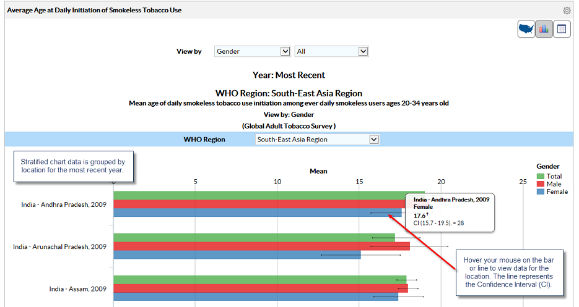Click the Arunachal Pradesh Female blue bar
The height and width of the screenshot is (307, 579).
235,254
